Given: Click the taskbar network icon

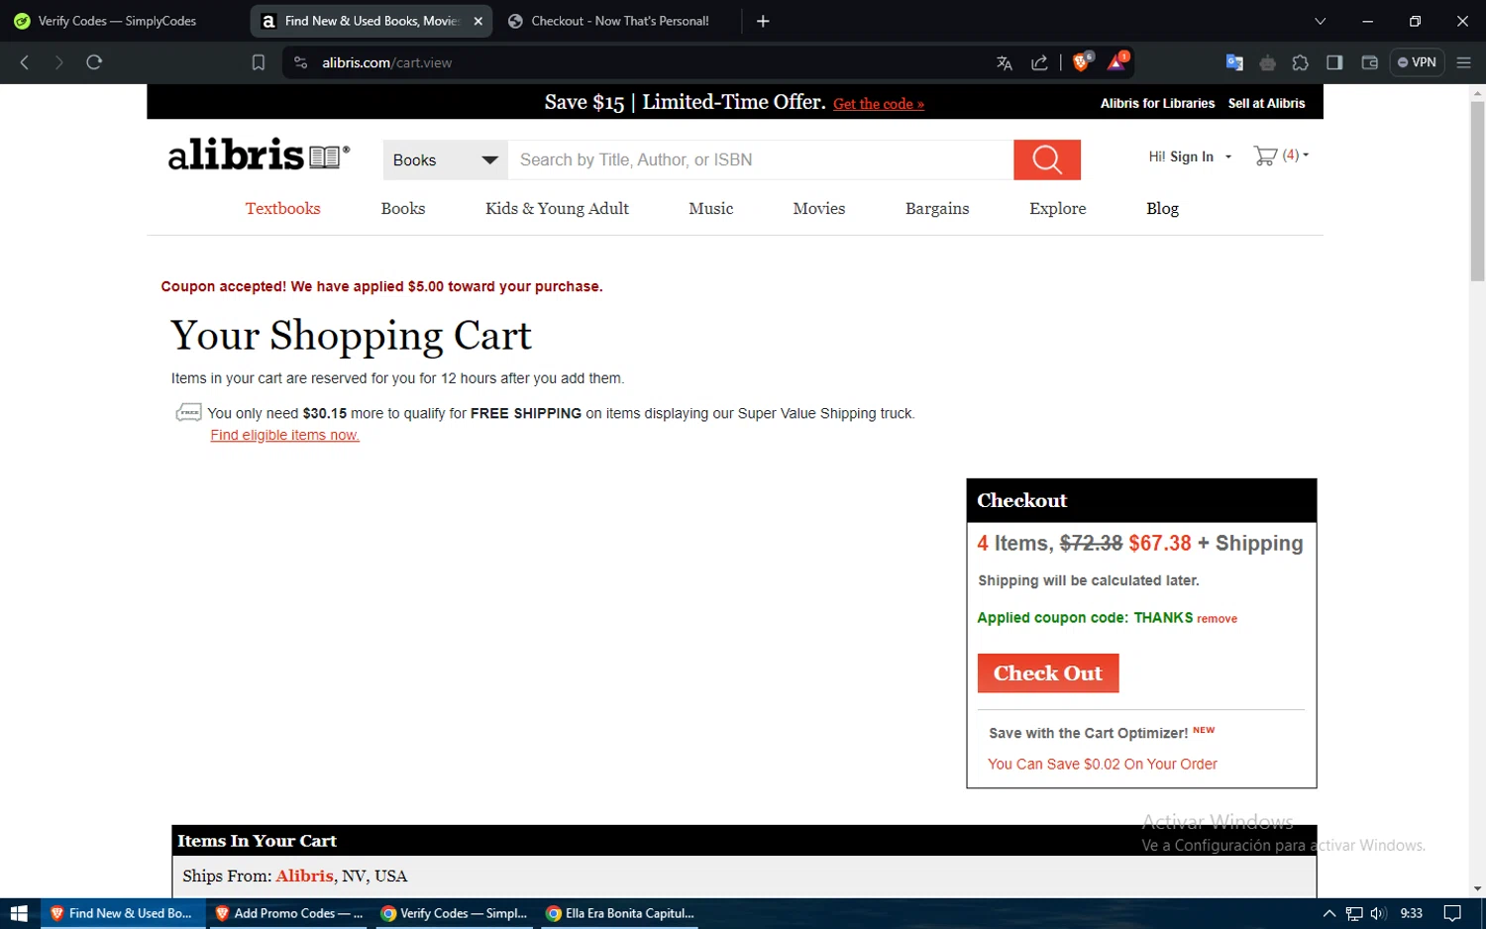Looking at the screenshot, I should pyautogui.click(x=1354, y=913).
